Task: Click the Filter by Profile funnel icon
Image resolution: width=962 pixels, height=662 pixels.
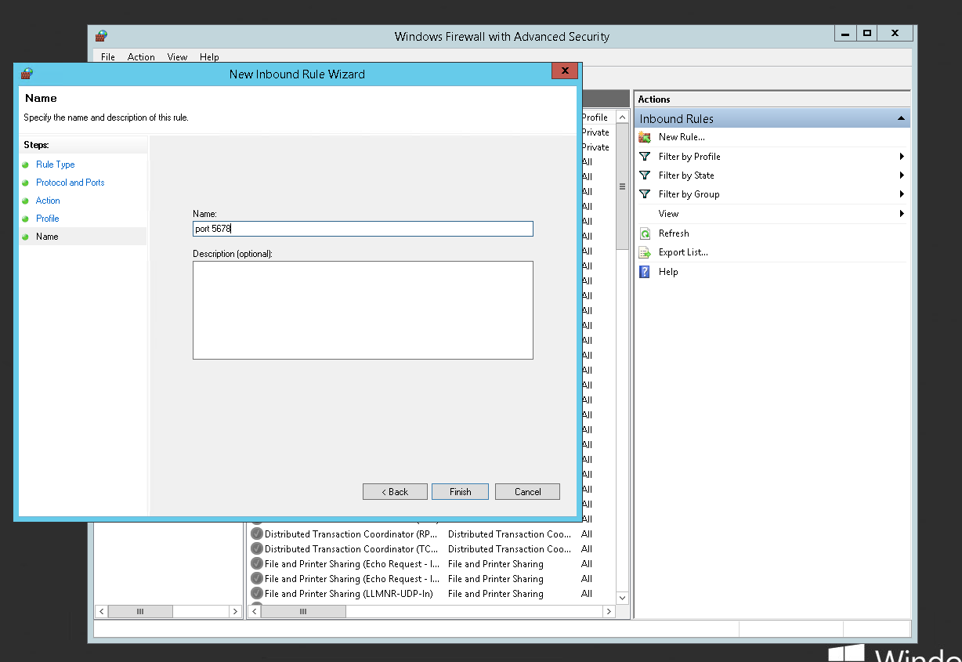Action: coord(645,157)
